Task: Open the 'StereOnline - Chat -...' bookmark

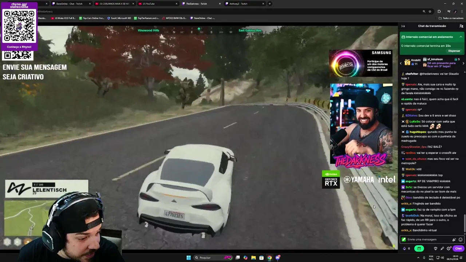Action: (202, 18)
